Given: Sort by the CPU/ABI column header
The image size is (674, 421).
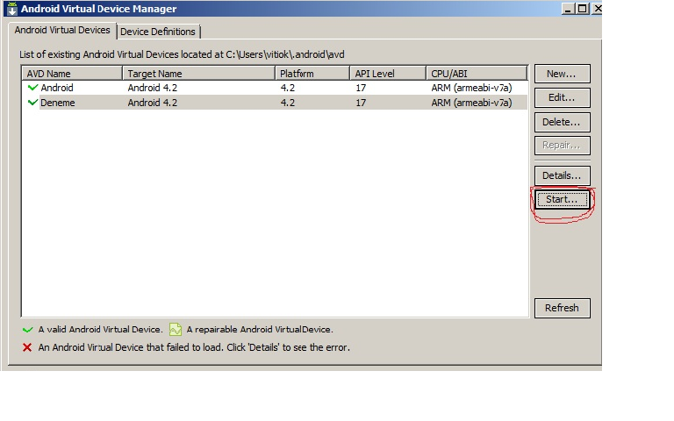Looking at the screenshot, I should click(477, 74).
